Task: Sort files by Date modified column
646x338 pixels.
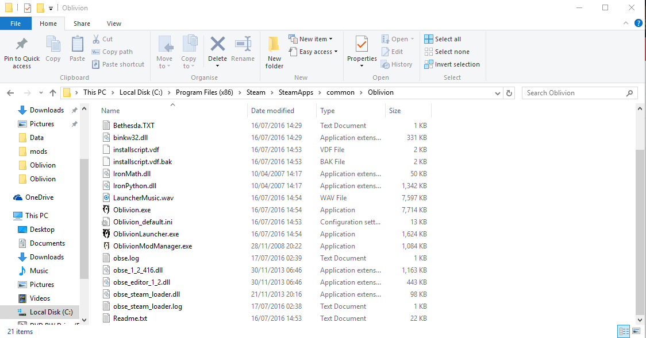Action: click(272, 111)
